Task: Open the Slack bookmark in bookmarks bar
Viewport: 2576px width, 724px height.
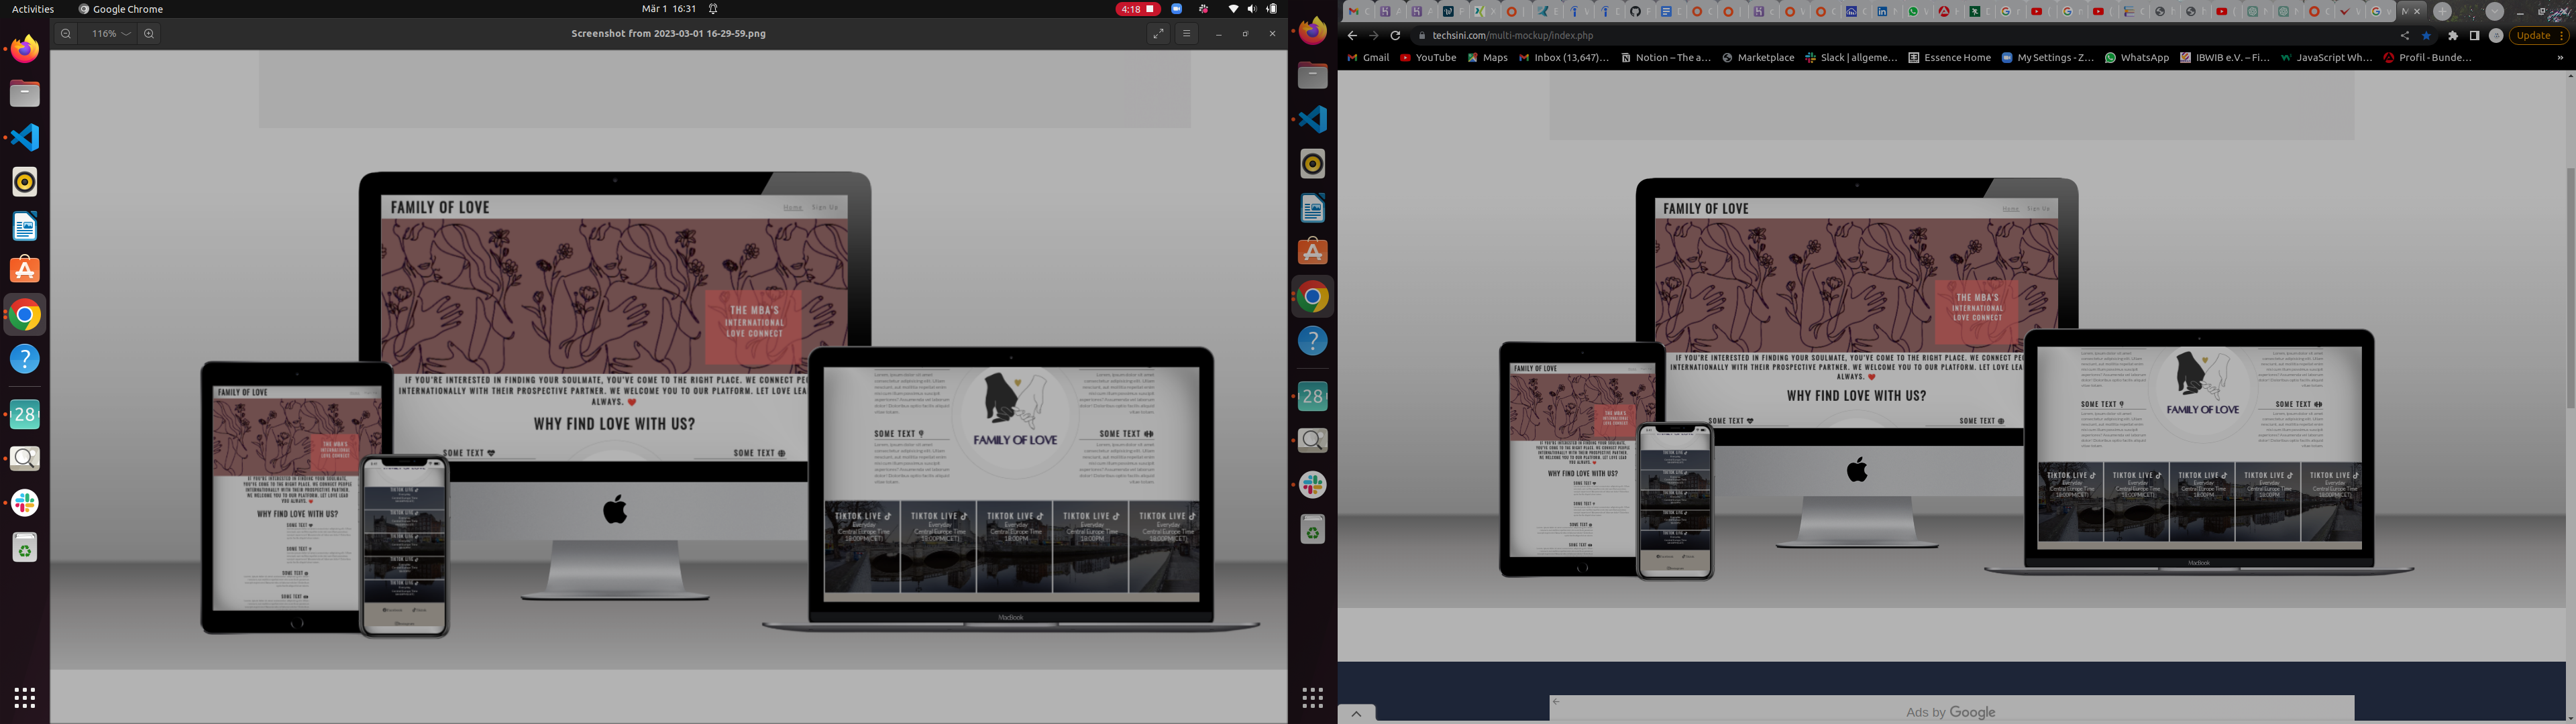Action: pos(1851,58)
